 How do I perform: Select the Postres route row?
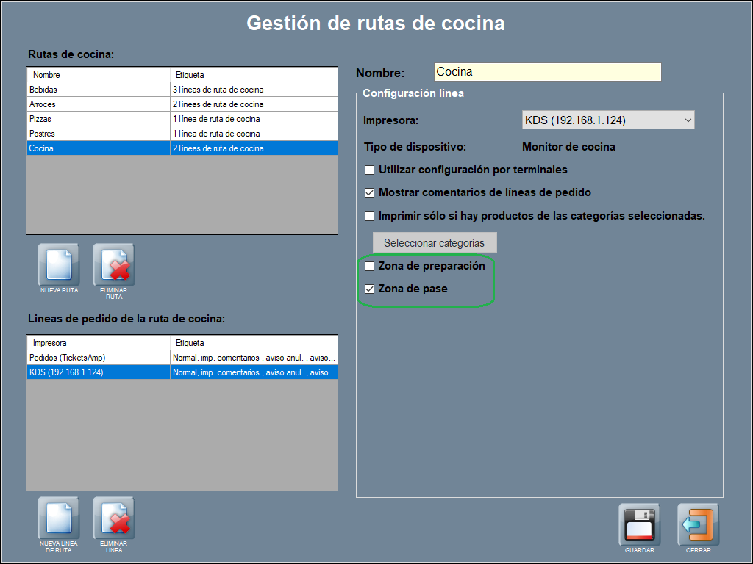[x=99, y=134]
